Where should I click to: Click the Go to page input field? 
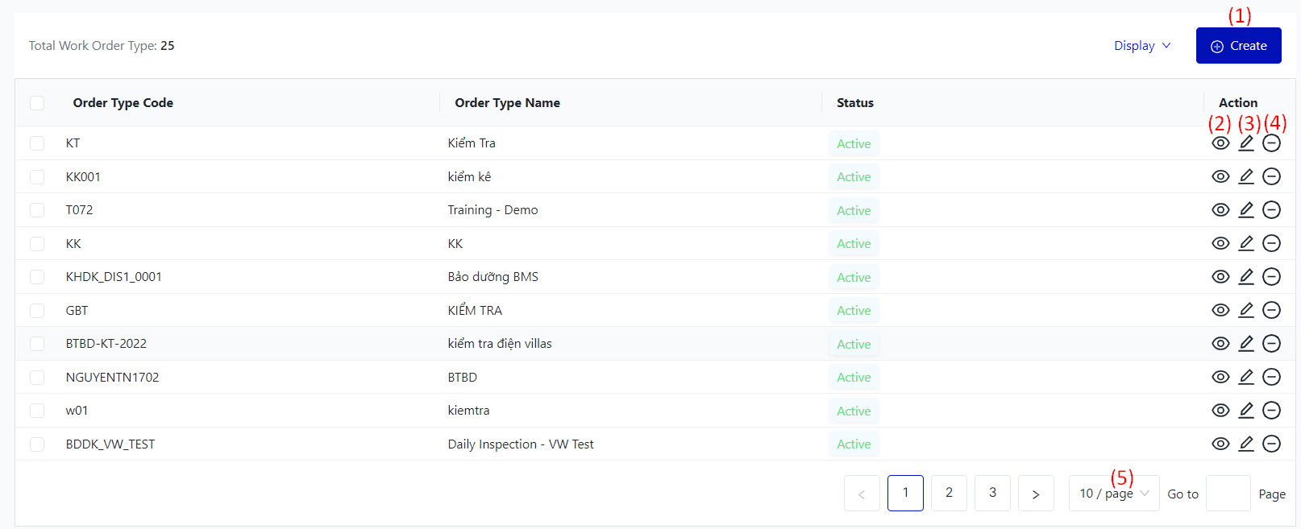point(1228,494)
